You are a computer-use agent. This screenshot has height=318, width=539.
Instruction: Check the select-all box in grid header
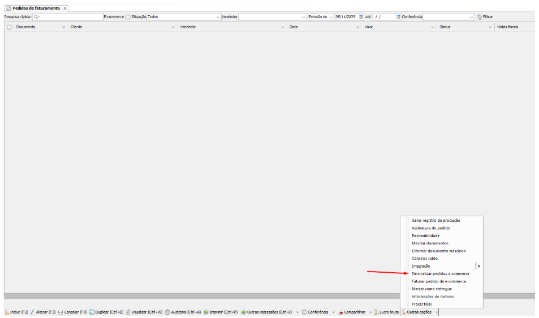(x=9, y=27)
